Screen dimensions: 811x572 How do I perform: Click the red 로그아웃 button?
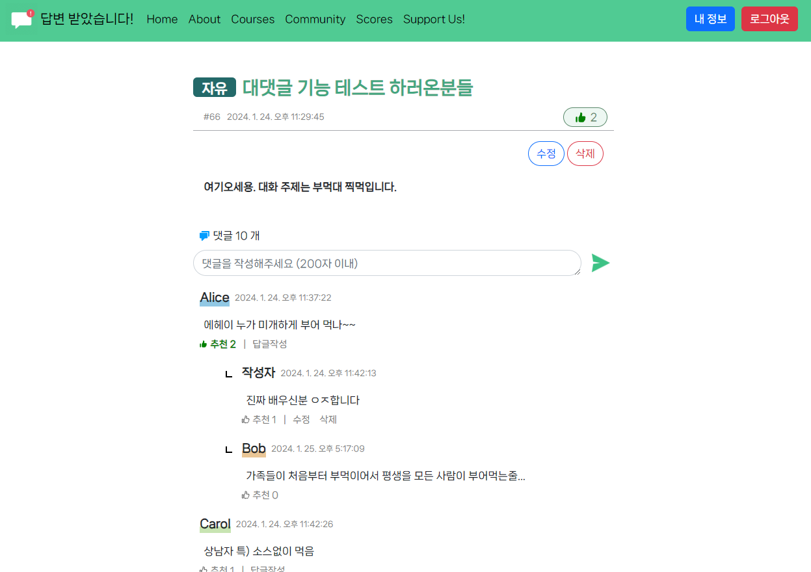pos(769,19)
